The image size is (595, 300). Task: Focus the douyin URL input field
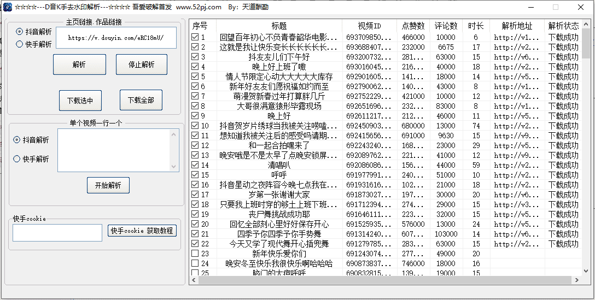116,38
